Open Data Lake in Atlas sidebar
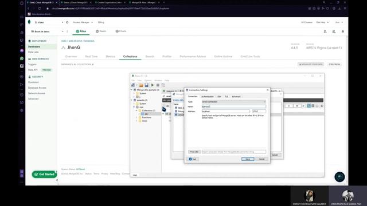Image resolution: width=367 pixels, height=206 pixels. tap(33, 52)
